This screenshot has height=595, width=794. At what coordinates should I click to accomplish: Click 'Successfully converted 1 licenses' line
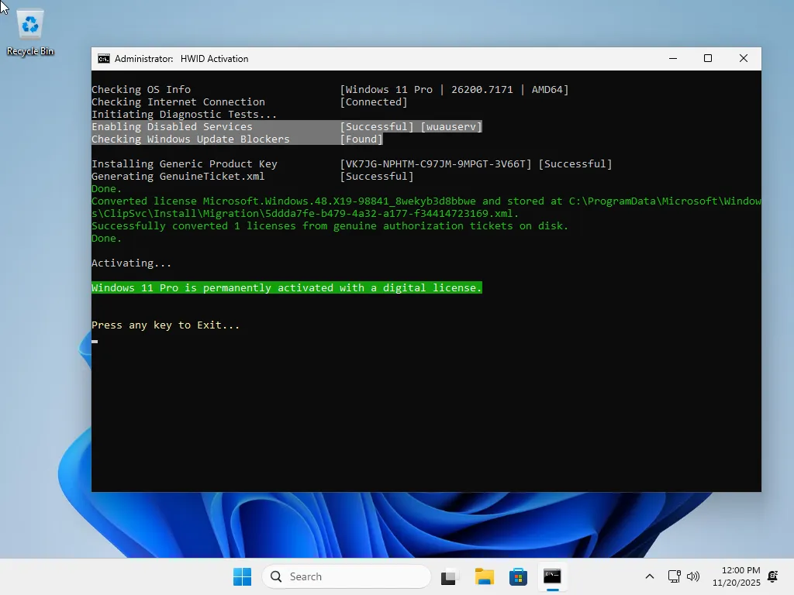(330, 225)
